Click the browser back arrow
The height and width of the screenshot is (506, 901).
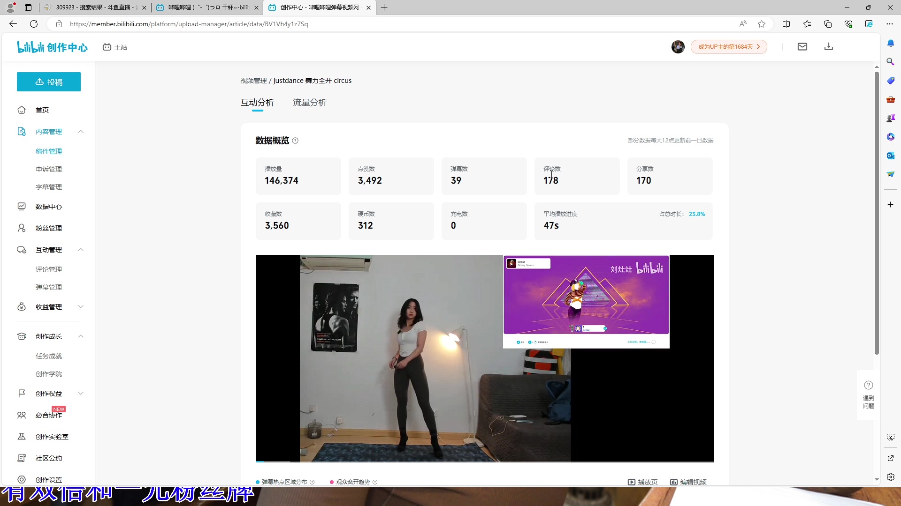coord(13,24)
